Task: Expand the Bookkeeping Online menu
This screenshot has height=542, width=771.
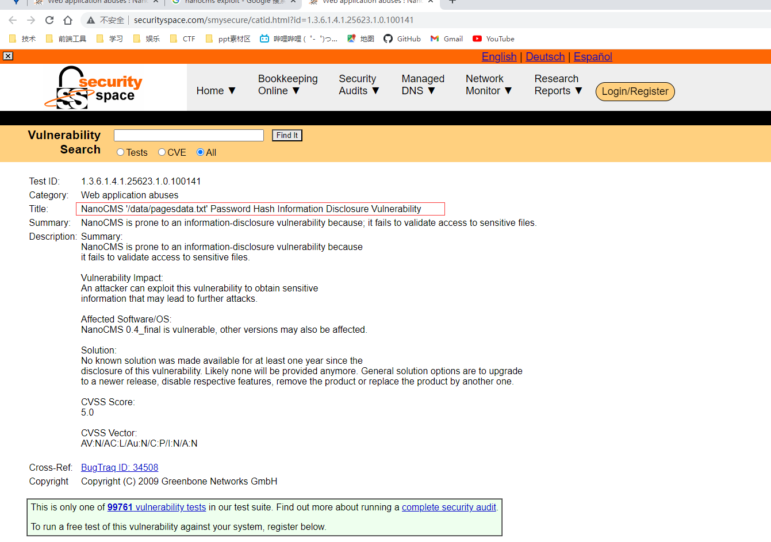Action: click(287, 85)
